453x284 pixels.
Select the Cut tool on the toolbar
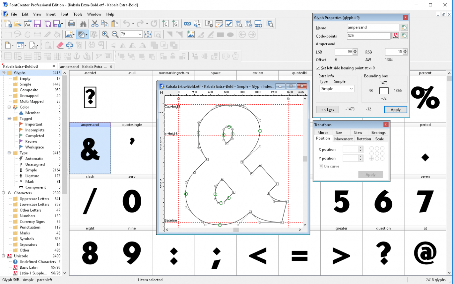[x=95, y=23]
